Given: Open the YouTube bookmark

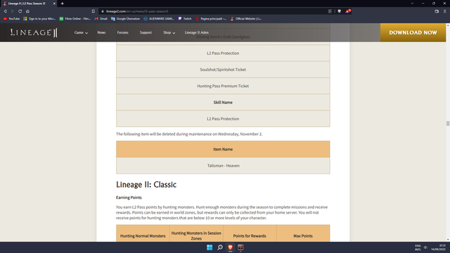Looking at the screenshot, I should click(11, 19).
